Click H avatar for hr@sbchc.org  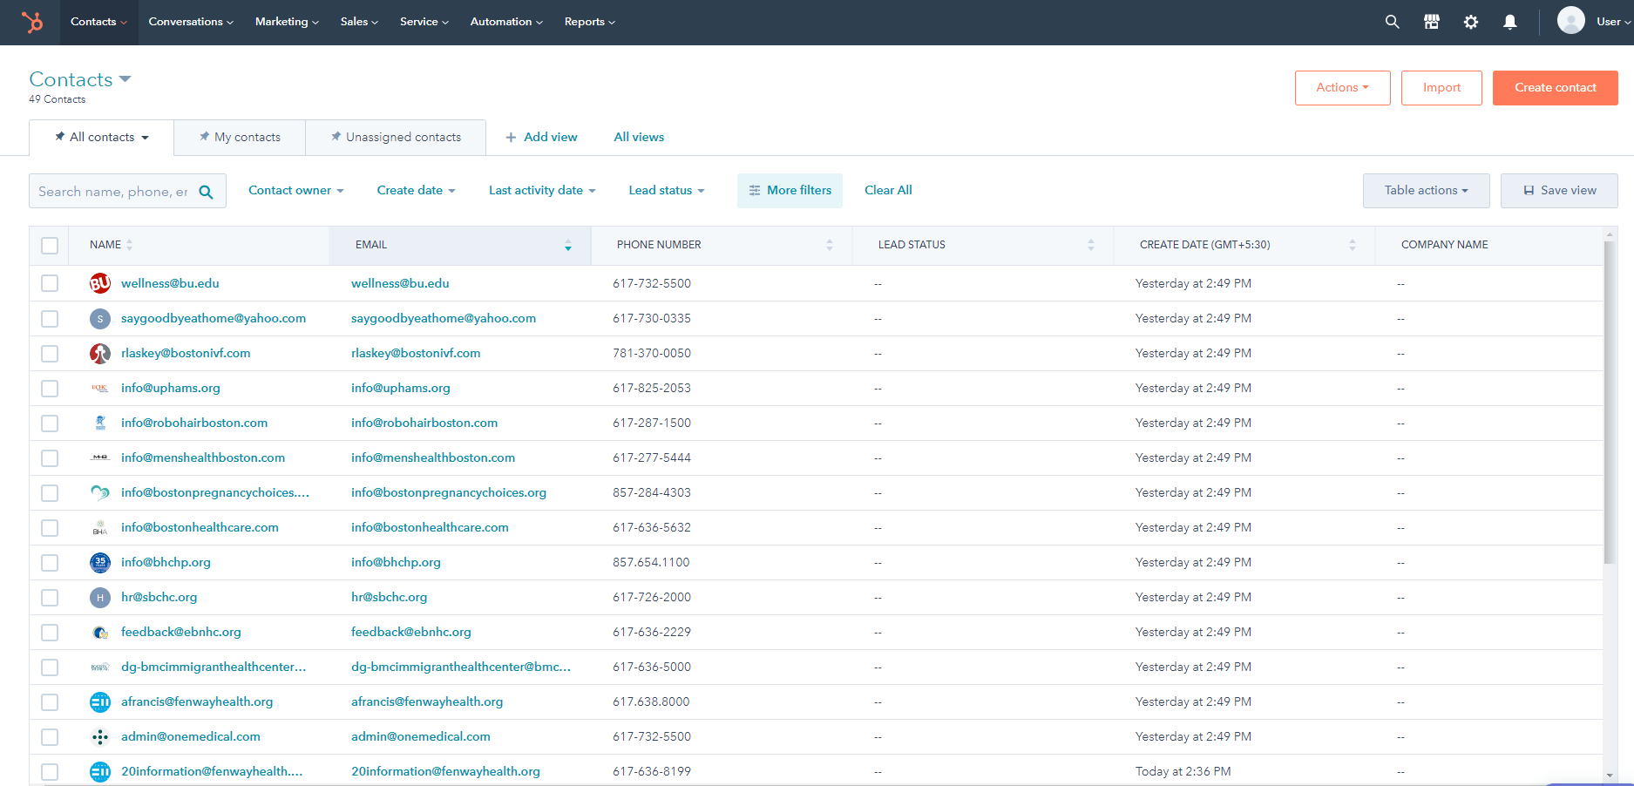click(100, 597)
